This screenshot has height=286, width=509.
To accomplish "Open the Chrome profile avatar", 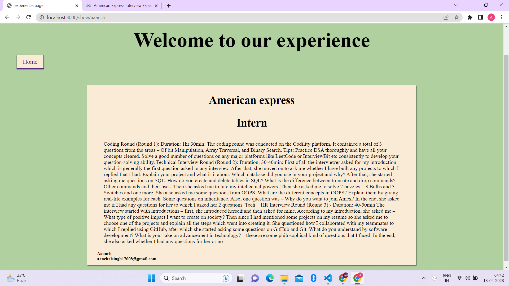I will (x=491, y=17).
